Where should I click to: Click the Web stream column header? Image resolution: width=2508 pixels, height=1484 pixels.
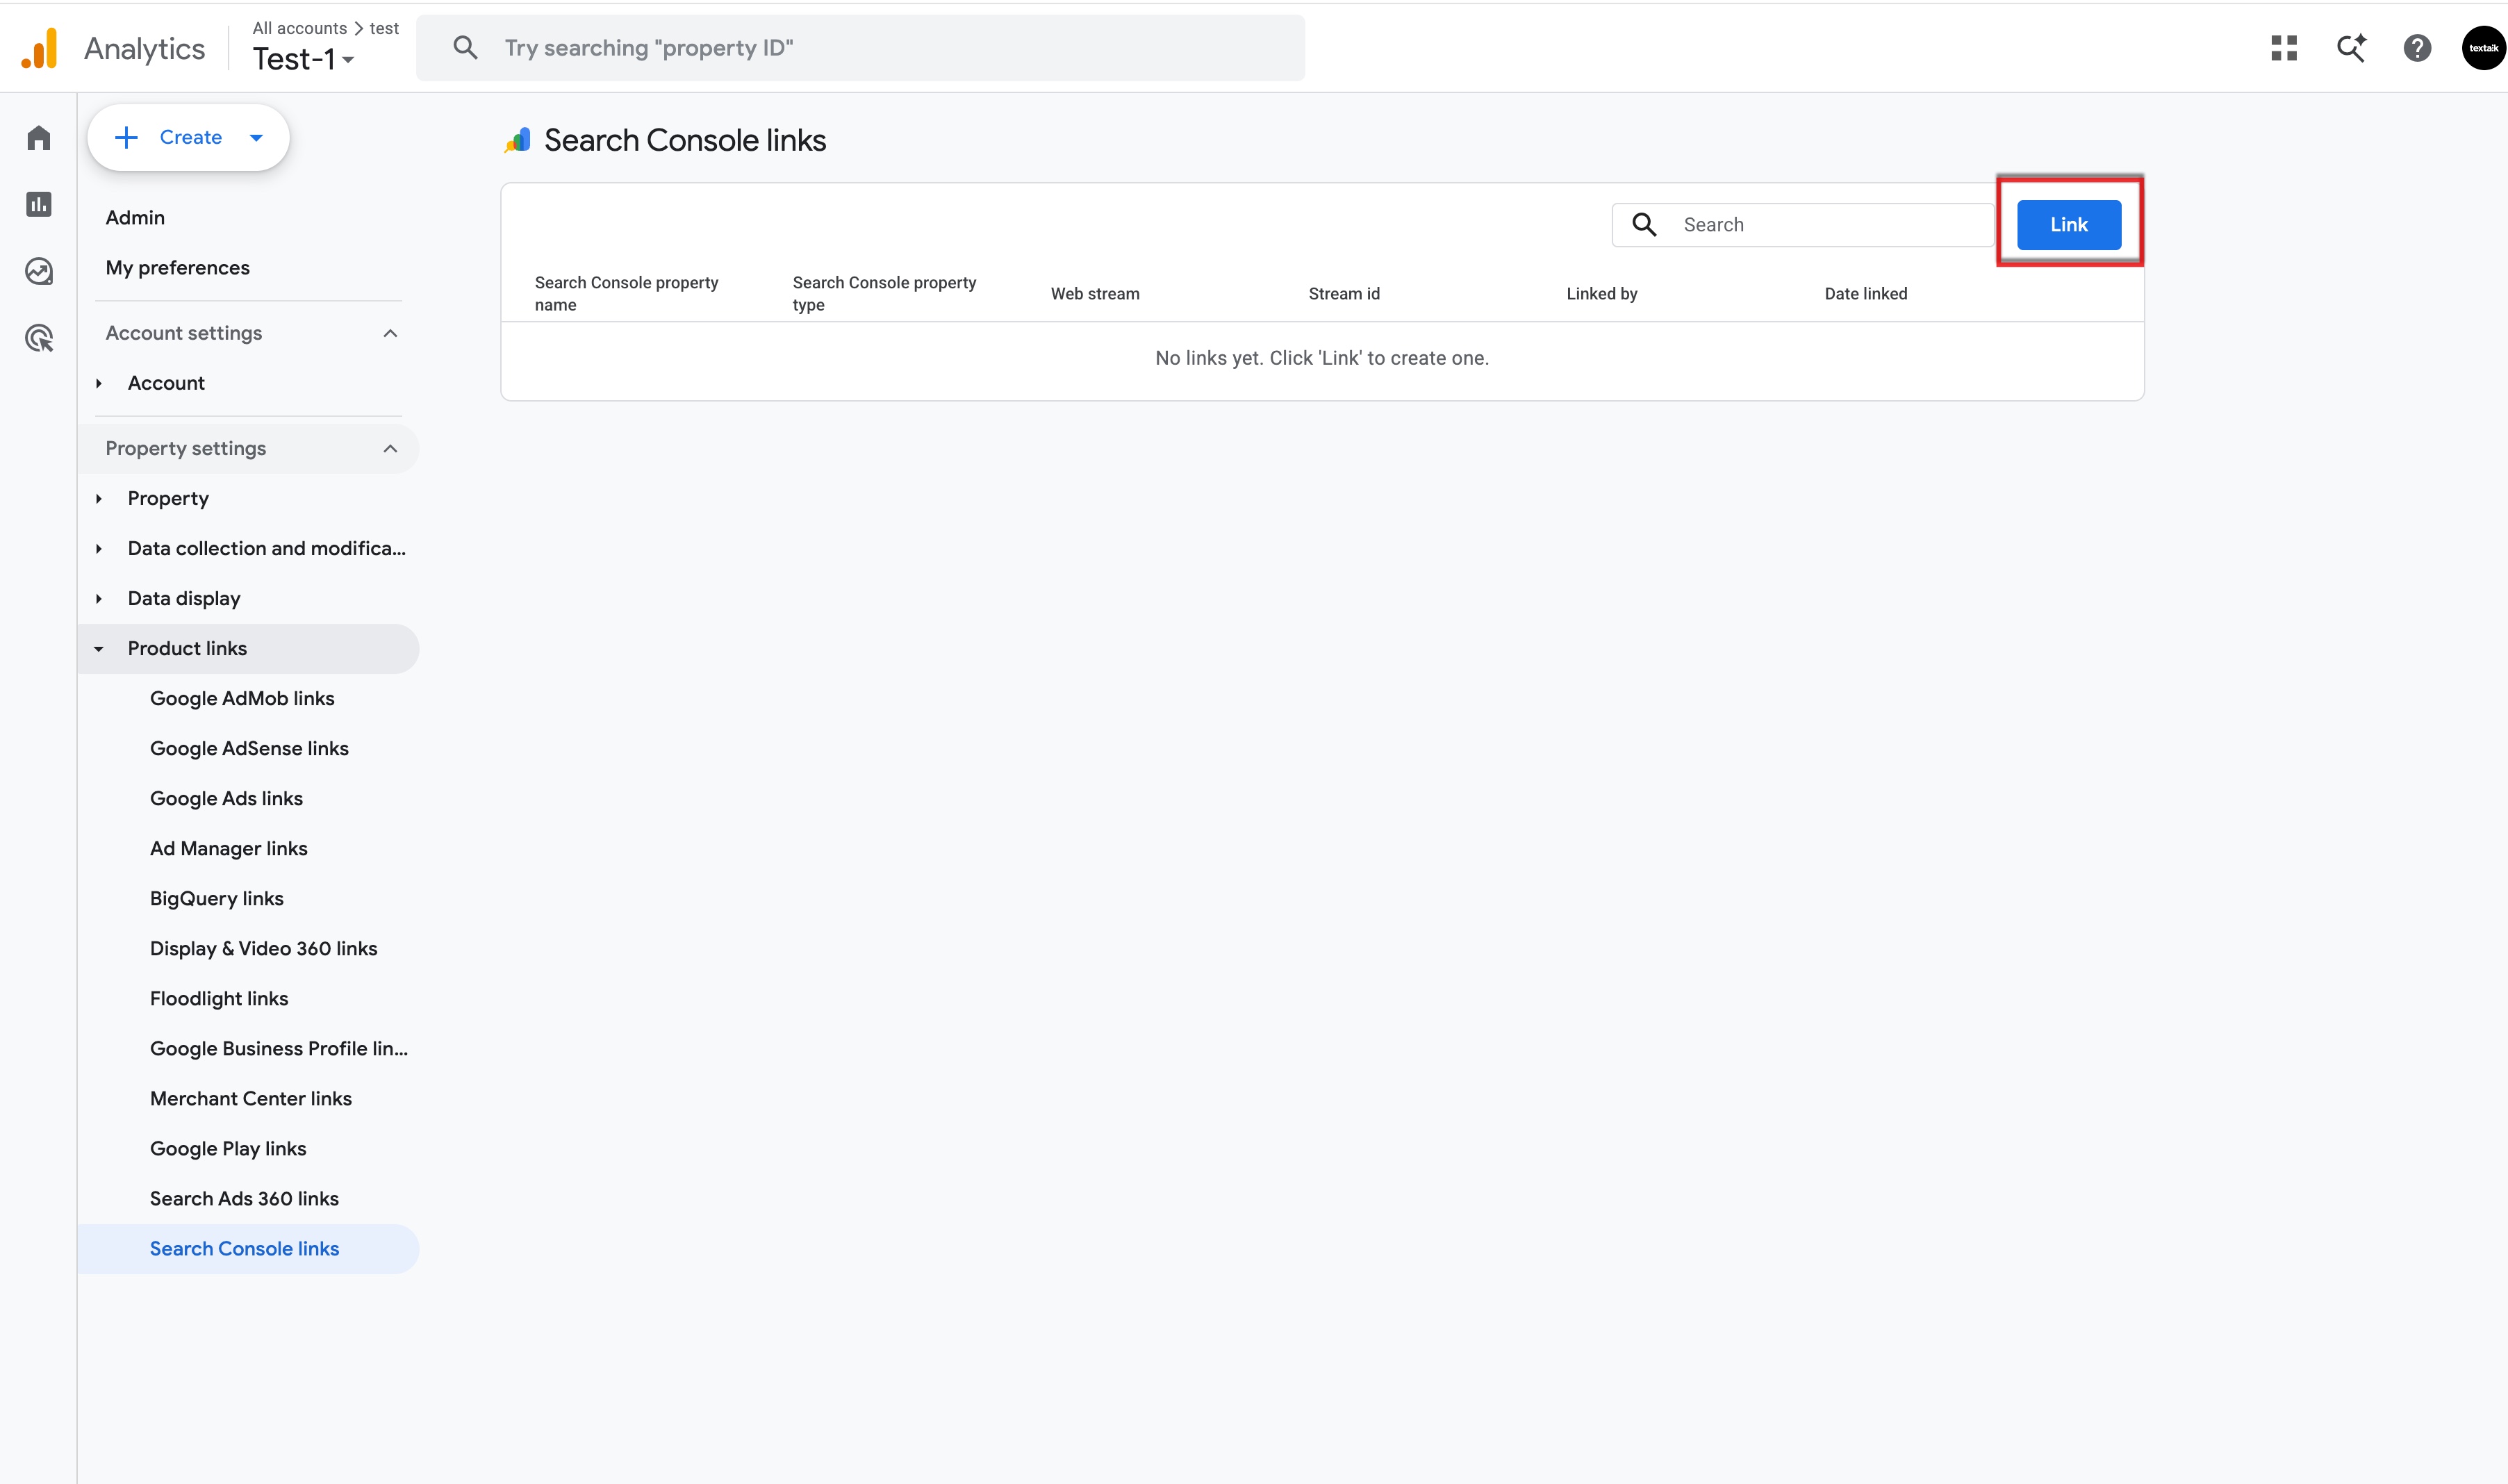1095,293
